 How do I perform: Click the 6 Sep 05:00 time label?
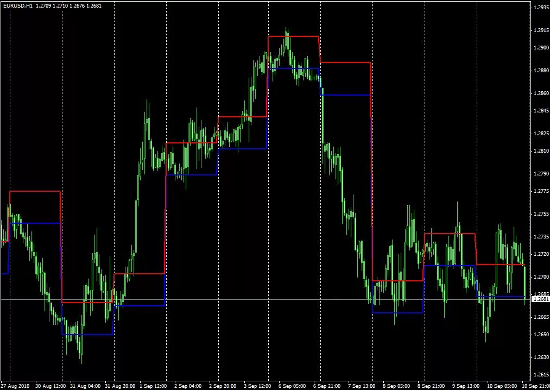tap(292, 386)
